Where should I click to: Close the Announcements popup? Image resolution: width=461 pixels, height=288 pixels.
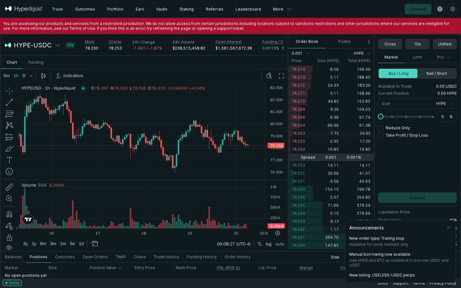coord(448,228)
